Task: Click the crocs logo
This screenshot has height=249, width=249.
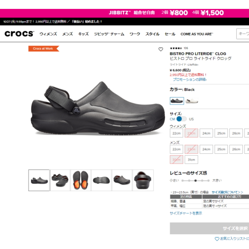Action: coord(19,34)
